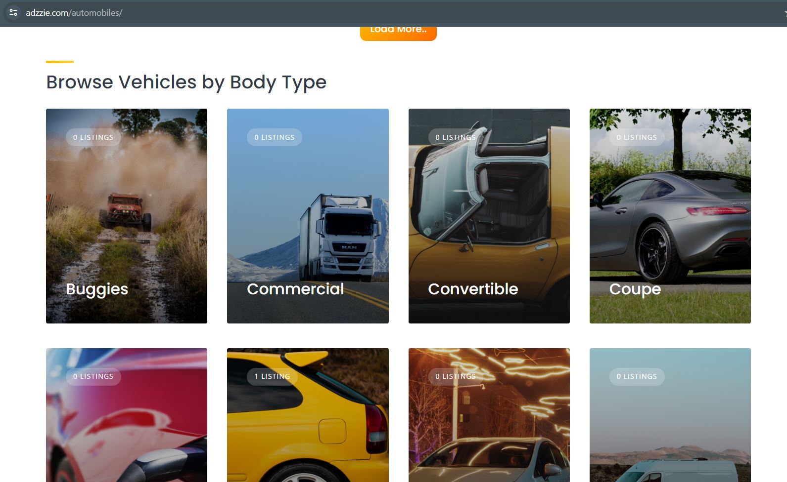
Task: Click the listings badge on white van card
Action: click(637, 376)
